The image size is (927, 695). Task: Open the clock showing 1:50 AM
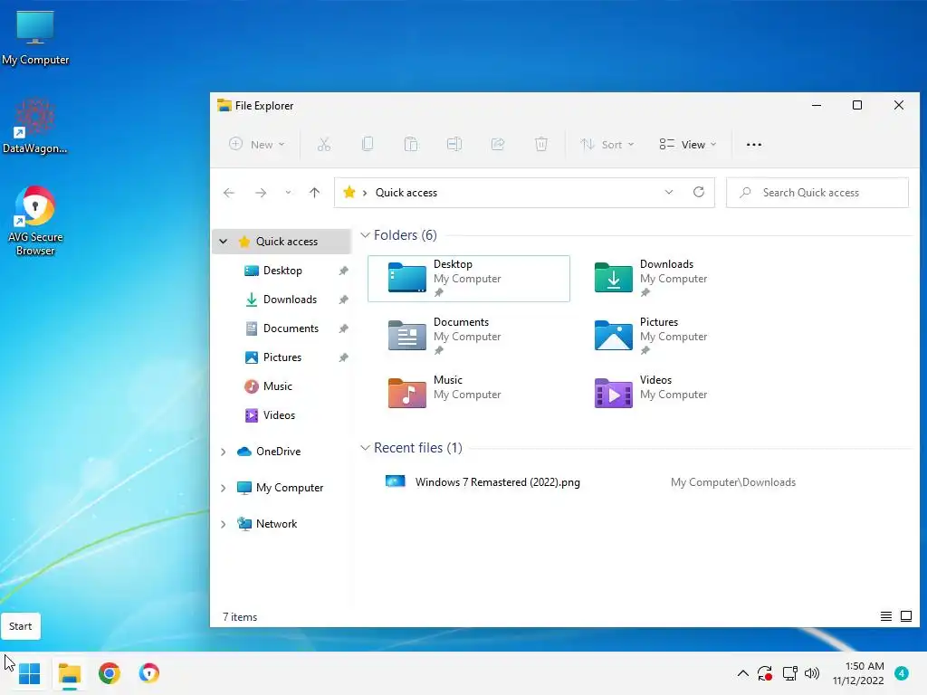(x=858, y=673)
